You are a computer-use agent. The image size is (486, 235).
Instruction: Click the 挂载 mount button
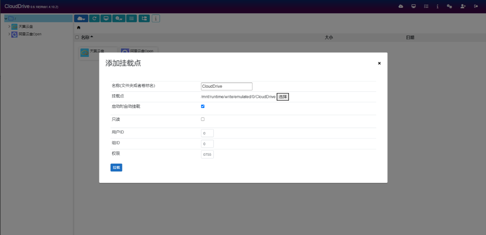tap(116, 168)
